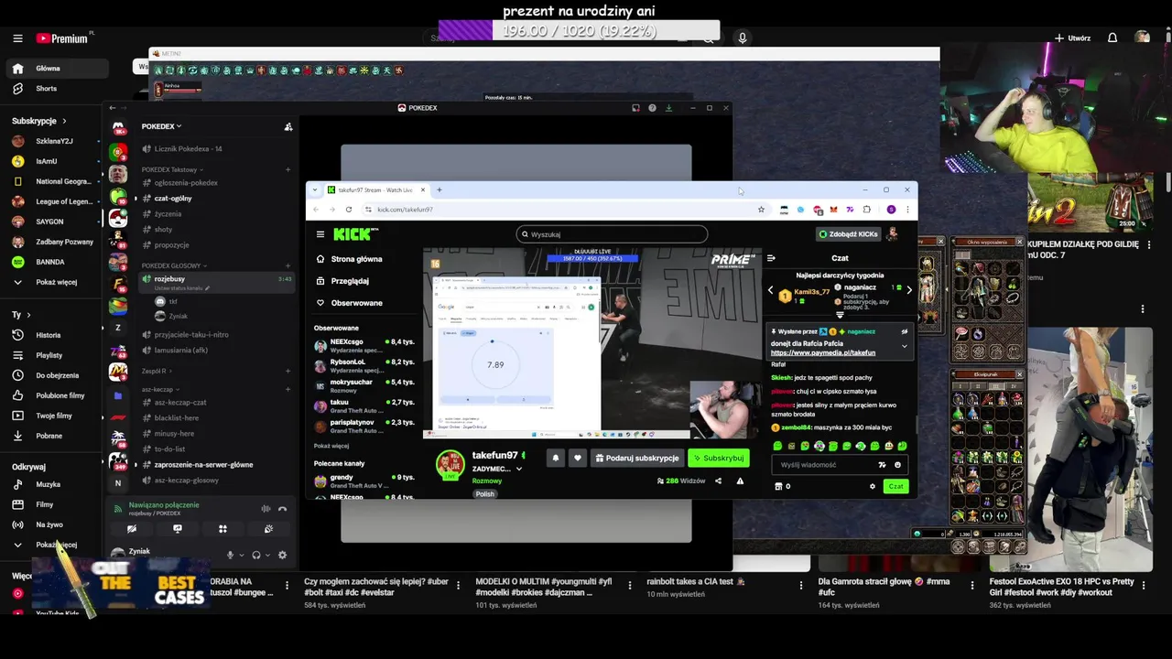Screen dimensions: 1172x659
Task: Open Discord user settings gear
Action: click(282, 555)
